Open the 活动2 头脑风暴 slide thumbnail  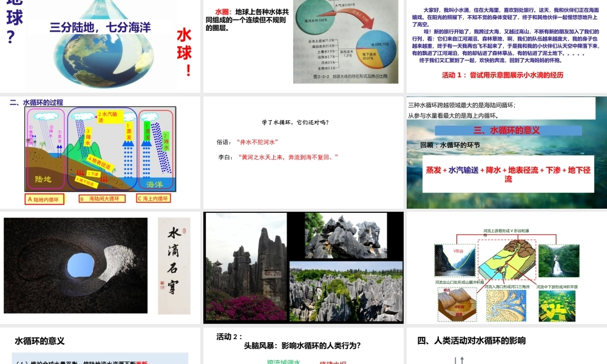point(303,345)
